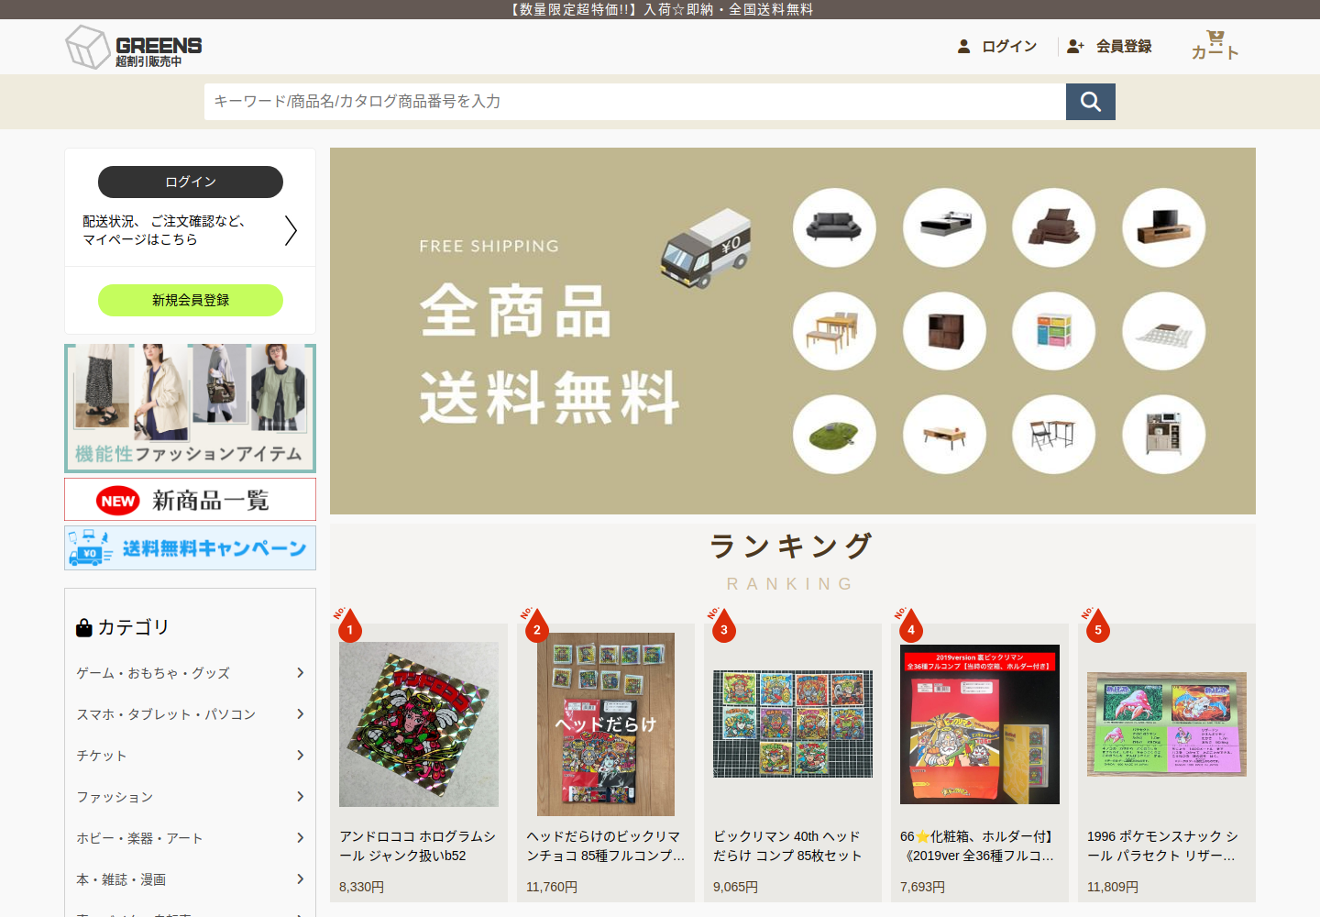Expand the ファッション category
Screen dimensions: 1320x917
(x=191, y=797)
